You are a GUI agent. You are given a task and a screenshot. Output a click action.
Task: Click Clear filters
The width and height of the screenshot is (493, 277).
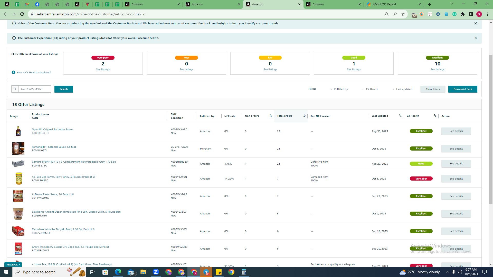(x=433, y=89)
